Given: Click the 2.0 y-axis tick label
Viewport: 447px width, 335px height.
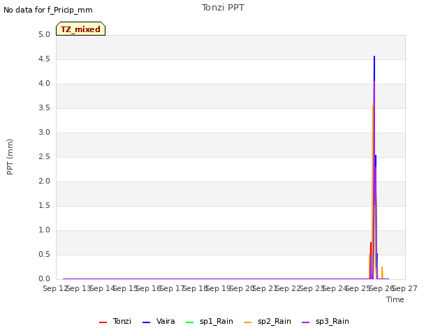Looking at the screenshot, I should tap(44, 181).
